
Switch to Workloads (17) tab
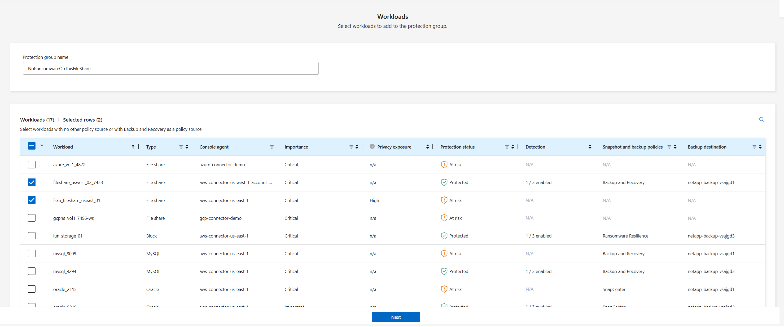pos(37,120)
